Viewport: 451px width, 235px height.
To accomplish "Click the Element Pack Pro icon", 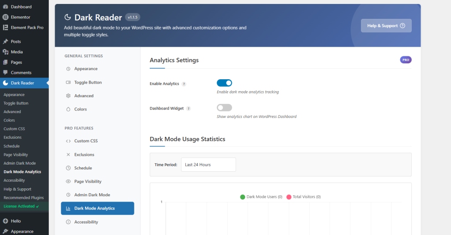I will (x=5, y=28).
